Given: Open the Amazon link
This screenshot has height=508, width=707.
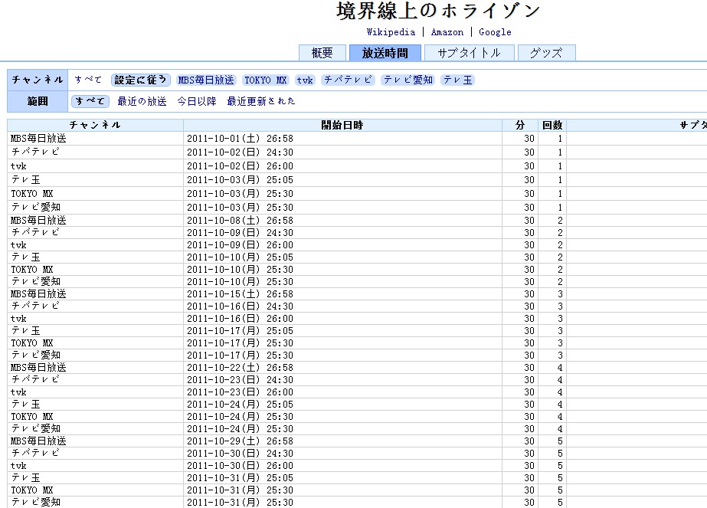Looking at the screenshot, I should [447, 32].
